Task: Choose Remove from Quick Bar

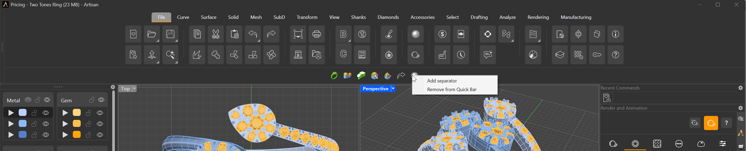Action: [452, 90]
